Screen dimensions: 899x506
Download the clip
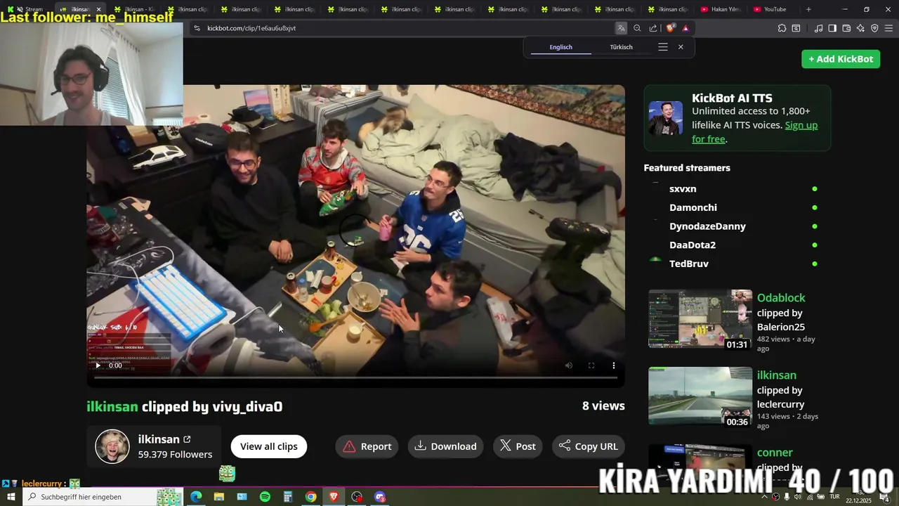446,446
